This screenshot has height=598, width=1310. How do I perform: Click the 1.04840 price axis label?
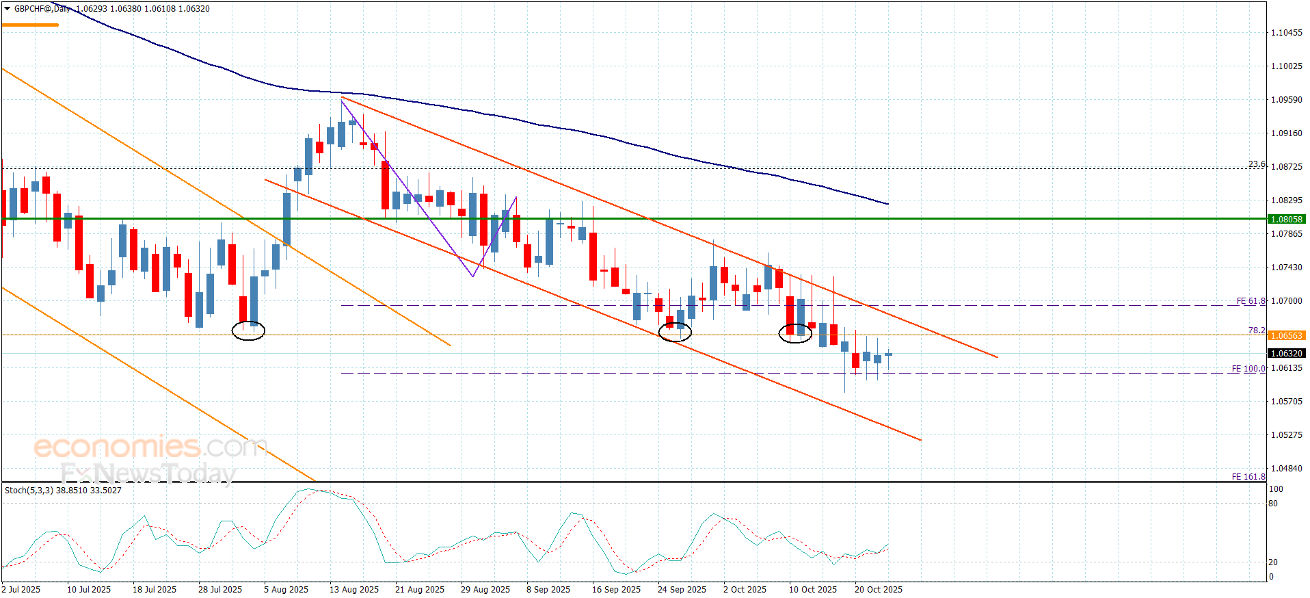pos(1287,469)
